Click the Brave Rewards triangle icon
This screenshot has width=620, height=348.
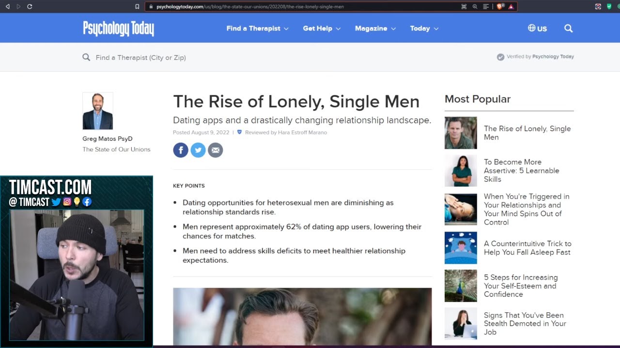[511, 6]
